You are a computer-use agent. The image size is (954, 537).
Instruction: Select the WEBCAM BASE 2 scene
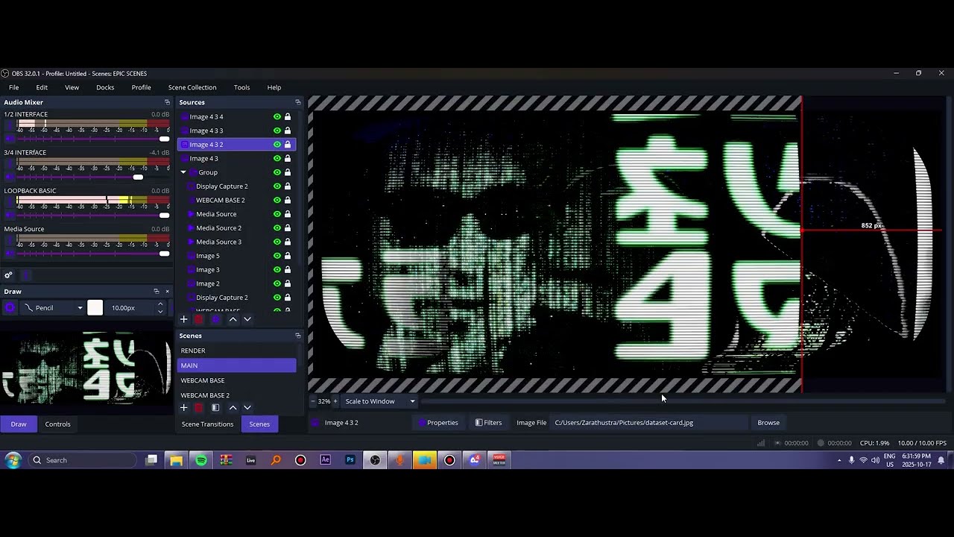coord(237,395)
